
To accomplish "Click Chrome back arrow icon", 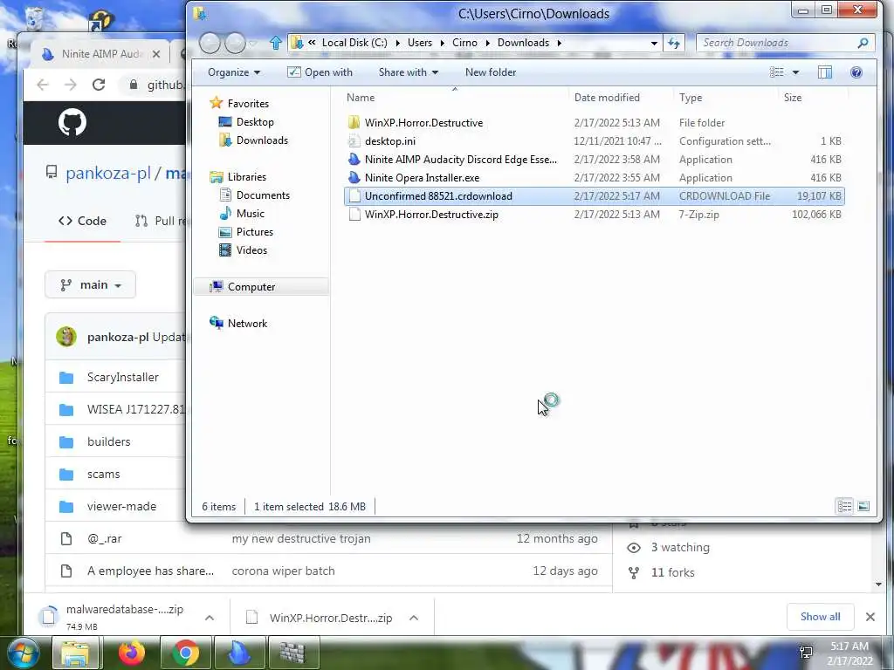I will point(43,85).
